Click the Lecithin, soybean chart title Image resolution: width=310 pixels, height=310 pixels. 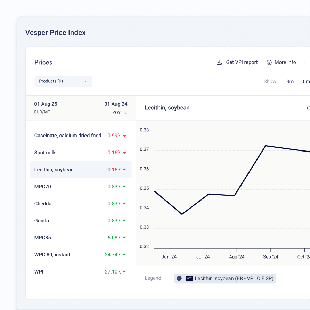click(x=167, y=108)
